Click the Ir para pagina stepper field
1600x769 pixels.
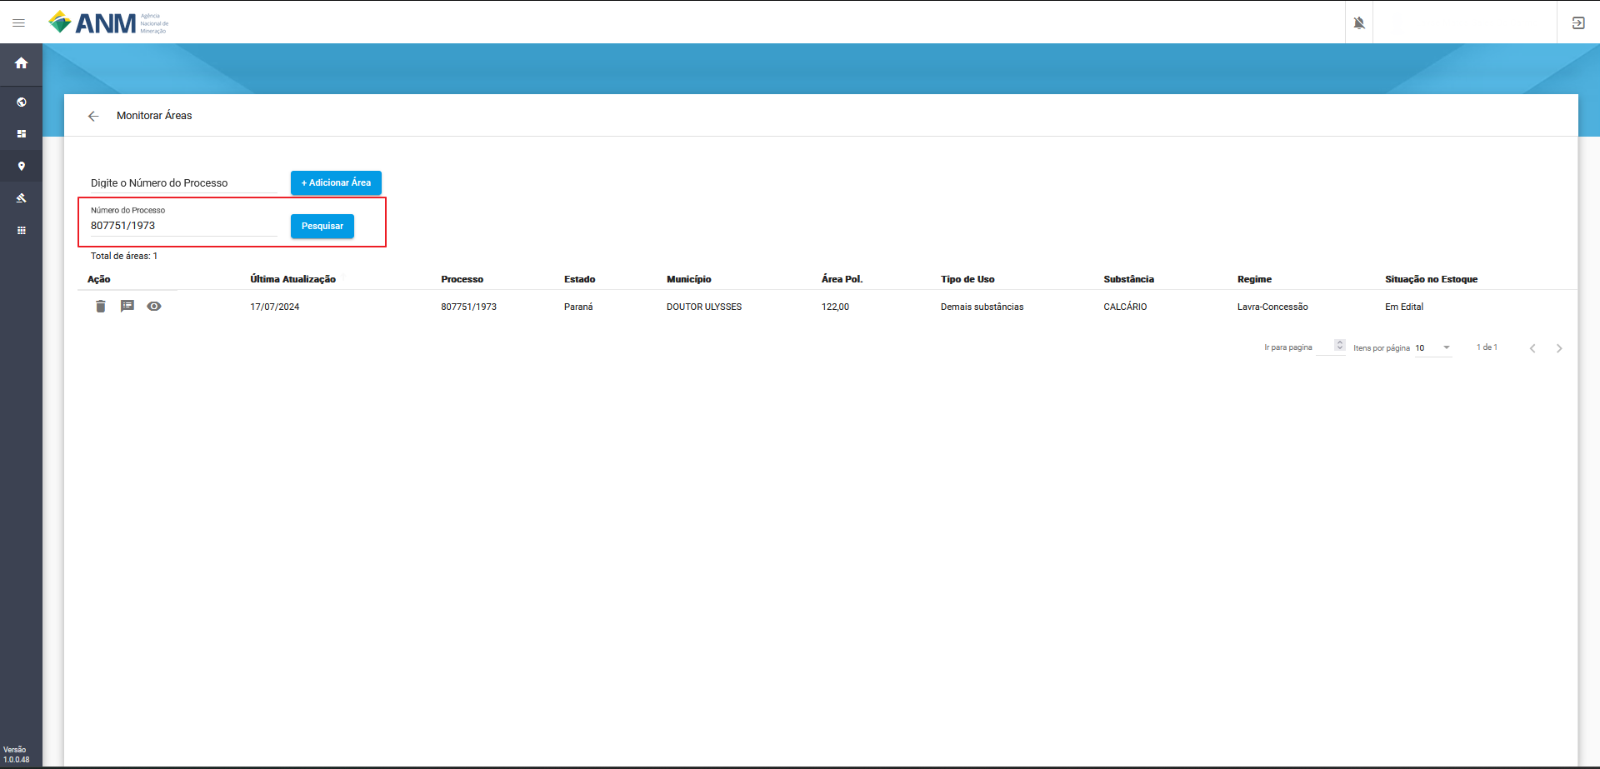coord(1330,347)
